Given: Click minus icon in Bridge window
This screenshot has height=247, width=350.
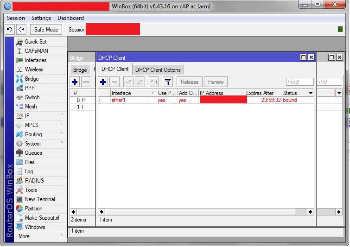Looking at the screenshot, I should 86,82.
